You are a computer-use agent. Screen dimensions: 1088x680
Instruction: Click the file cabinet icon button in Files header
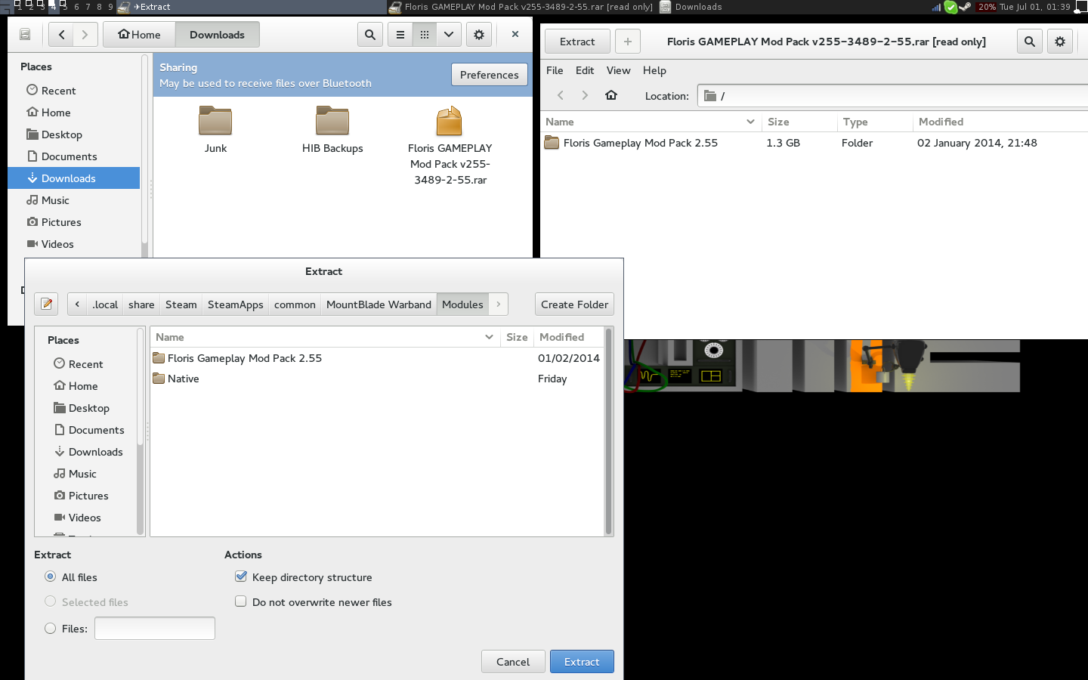coord(25,35)
